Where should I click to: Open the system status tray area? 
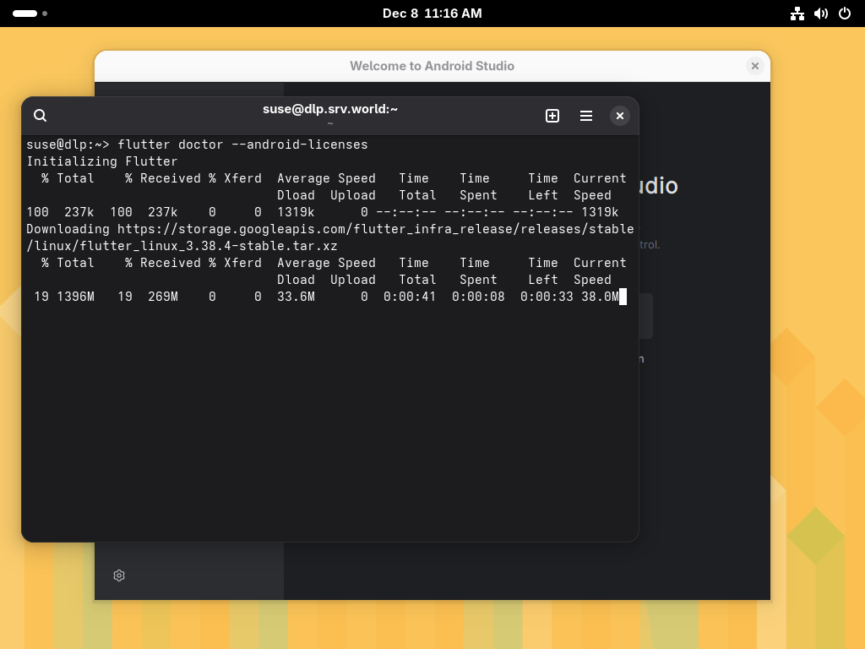point(821,14)
